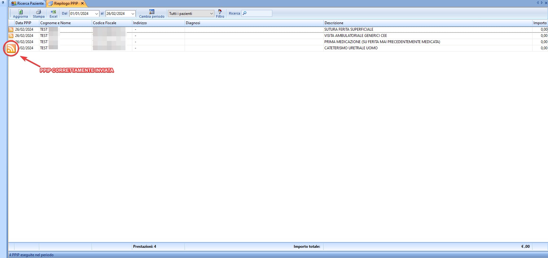Click the Stampa printer icon

39,12
